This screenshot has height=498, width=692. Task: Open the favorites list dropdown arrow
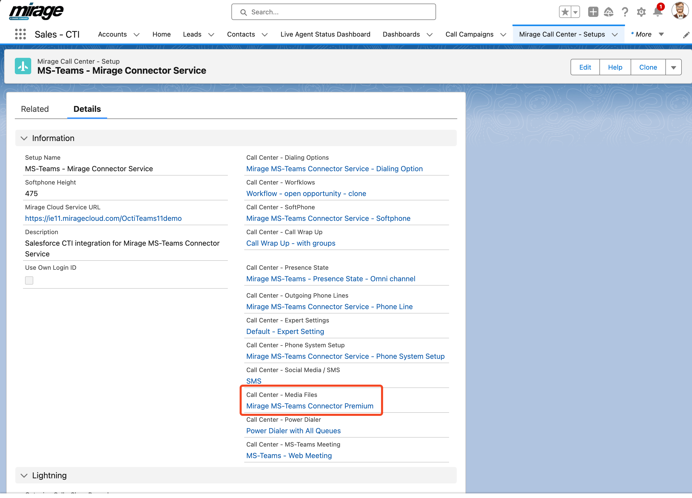coord(575,12)
